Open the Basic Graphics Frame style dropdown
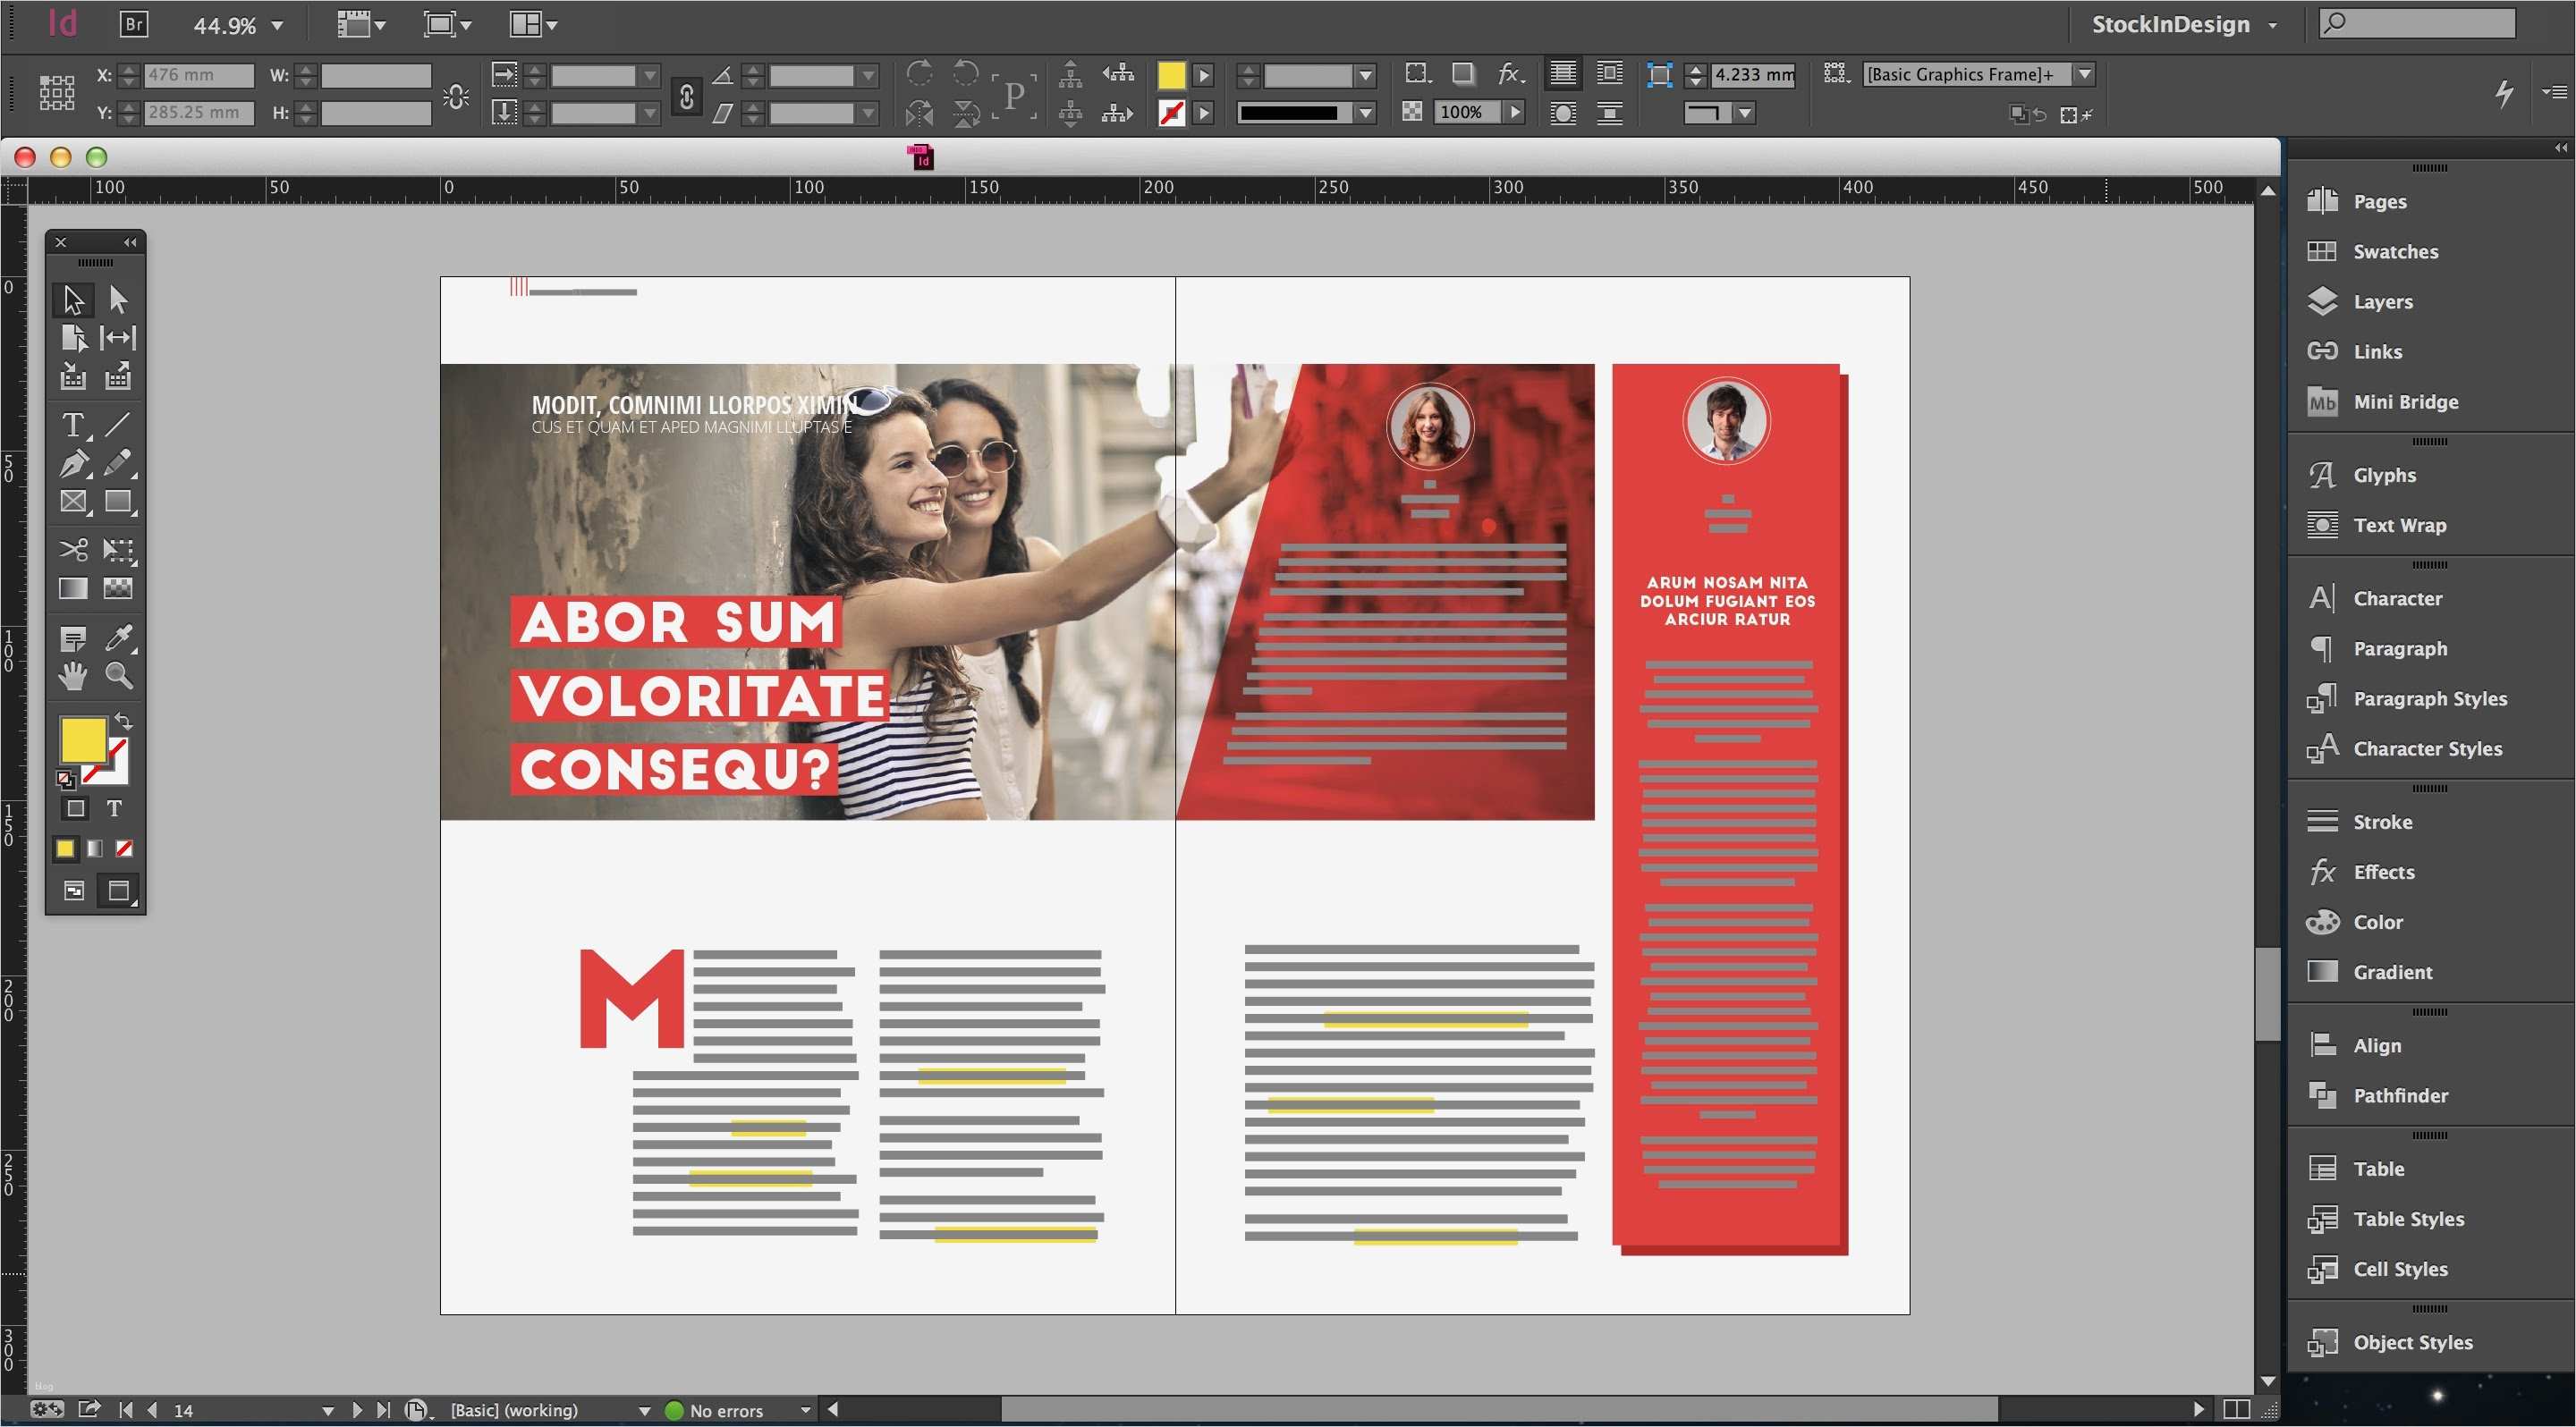The height and width of the screenshot is (1427, 2576). click(2085, 74)
